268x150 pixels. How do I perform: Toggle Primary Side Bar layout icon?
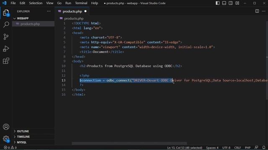[217, 3]
